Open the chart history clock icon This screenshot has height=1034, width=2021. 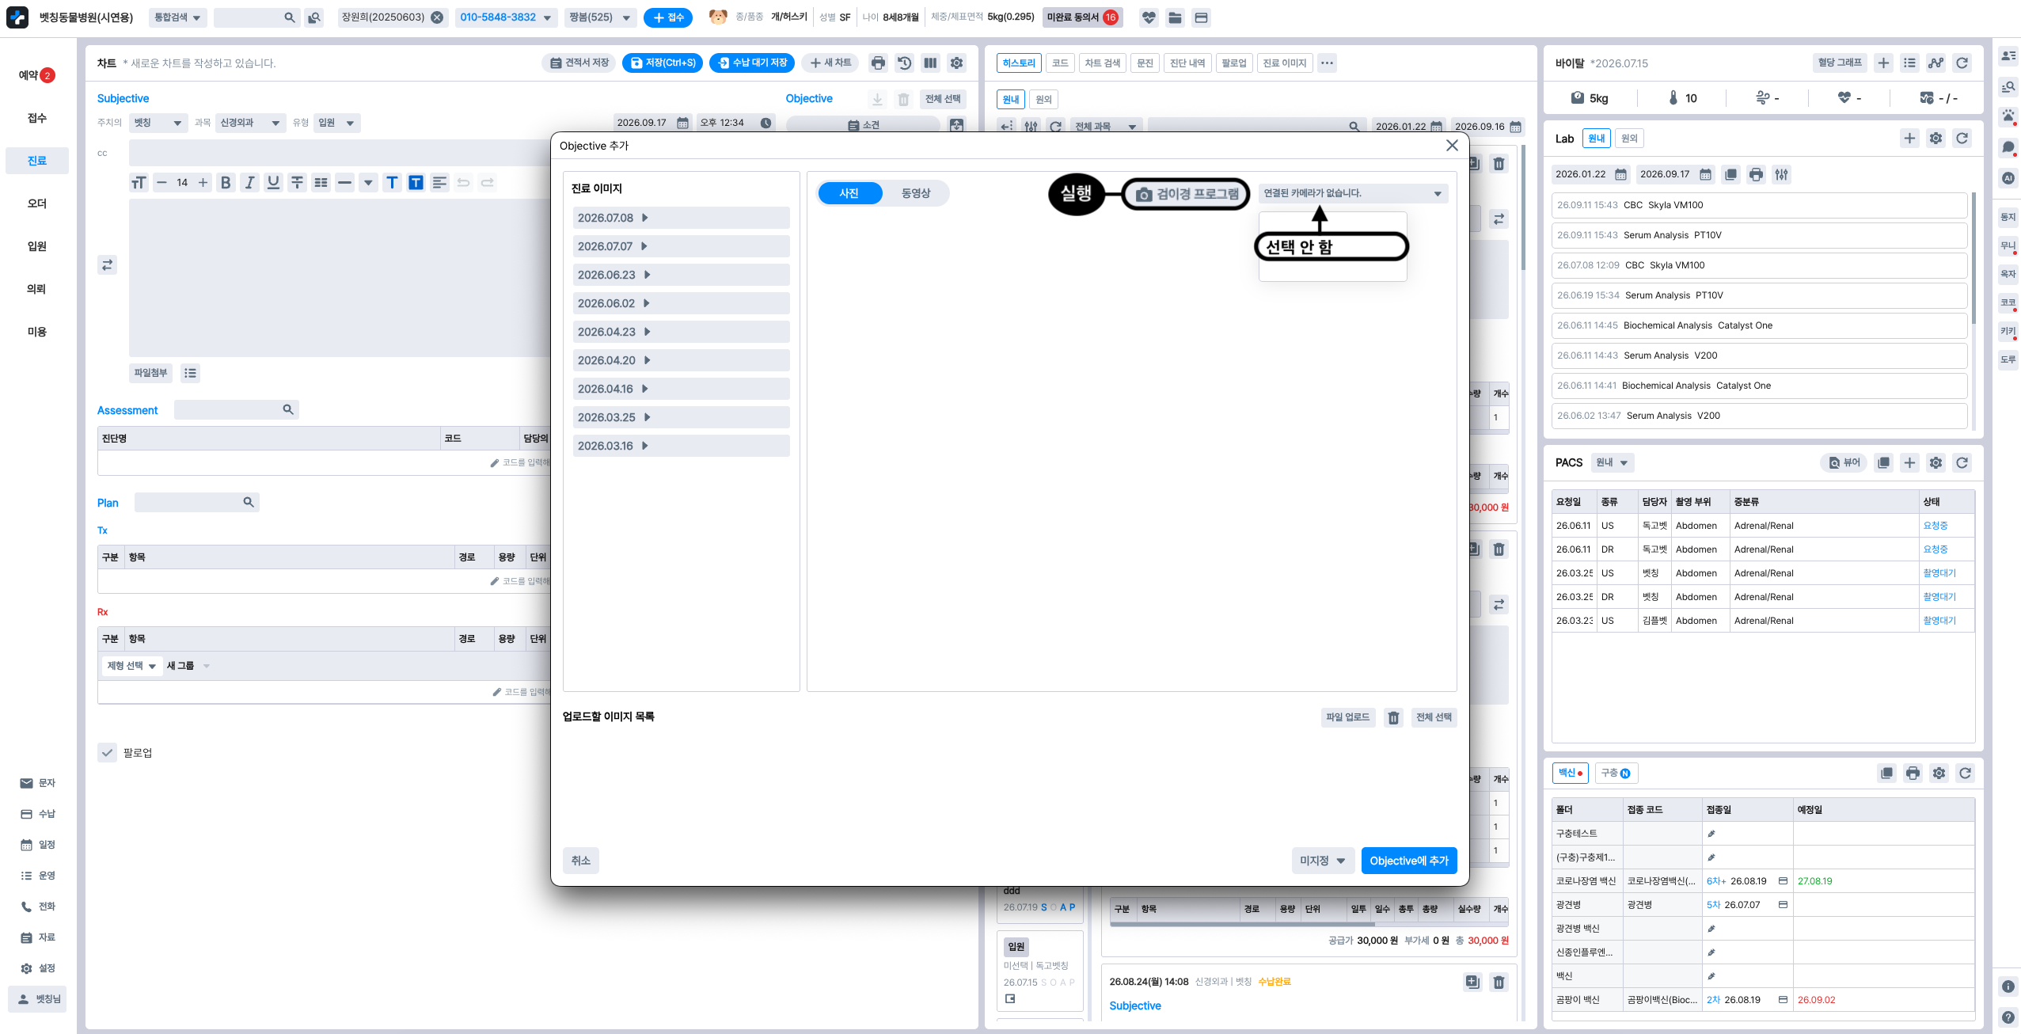tap(904, 63)
